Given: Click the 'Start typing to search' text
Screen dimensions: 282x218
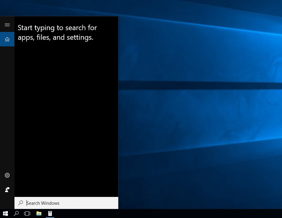Looking at the screenshot, I should [x=57, y=33].
